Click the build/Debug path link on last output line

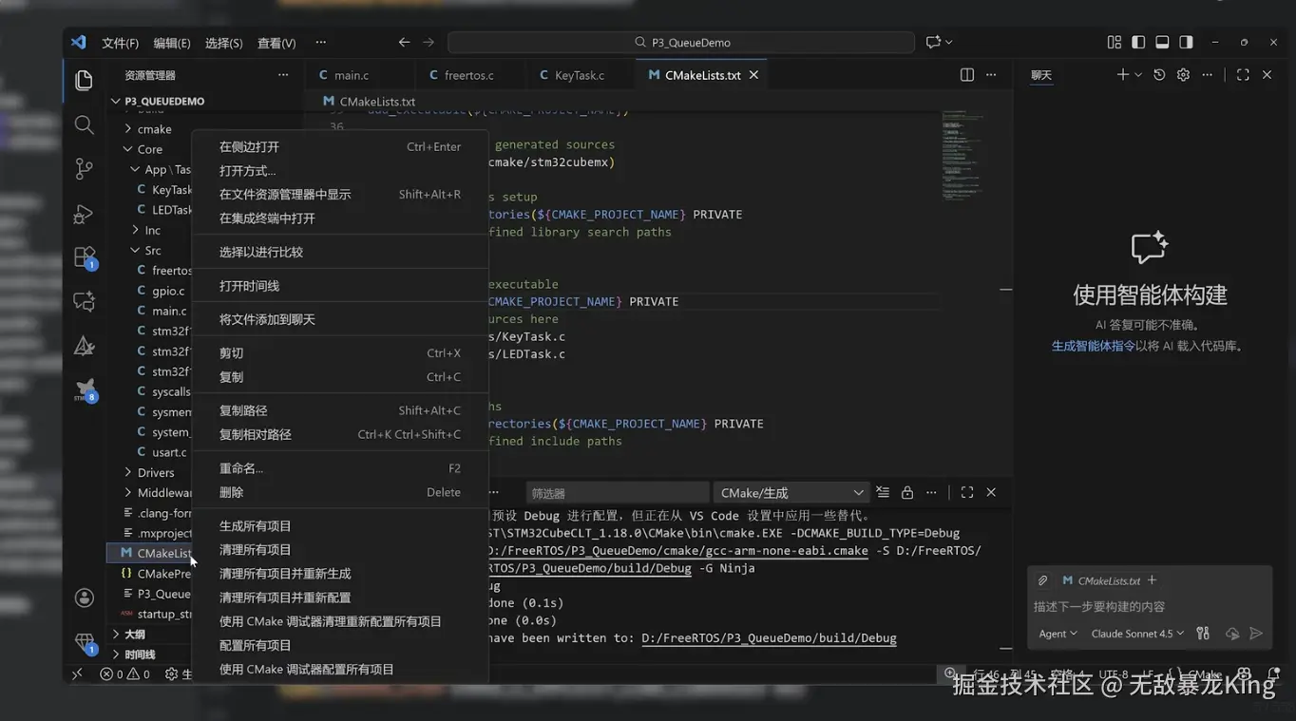[769, 638]
